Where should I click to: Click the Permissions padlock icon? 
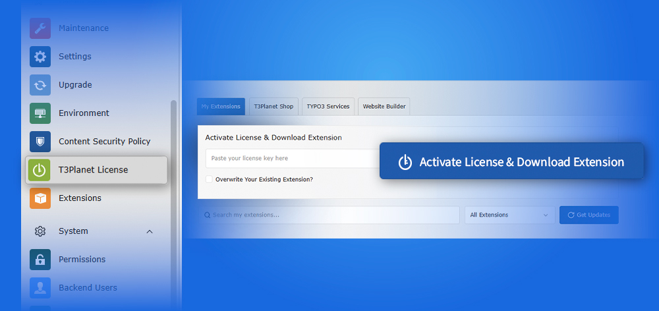pos(40,260)
